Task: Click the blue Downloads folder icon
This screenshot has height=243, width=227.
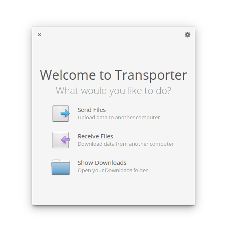Action: pyautogui.click(x=61, y=167)
